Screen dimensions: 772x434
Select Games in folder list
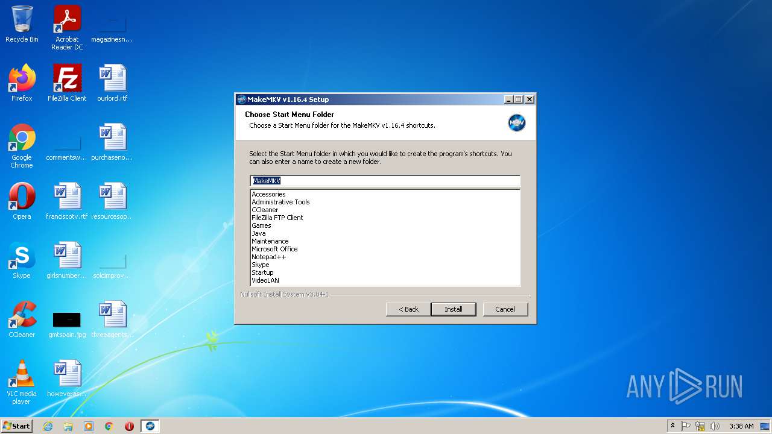pyautogui.click(x=261, y=225)
